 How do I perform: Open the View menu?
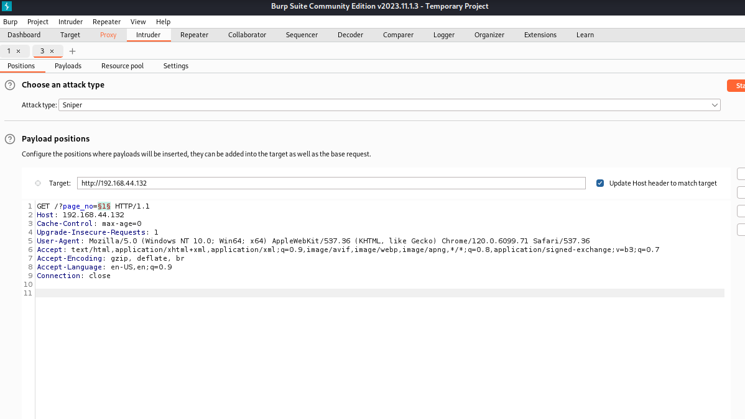click(138, 22)
